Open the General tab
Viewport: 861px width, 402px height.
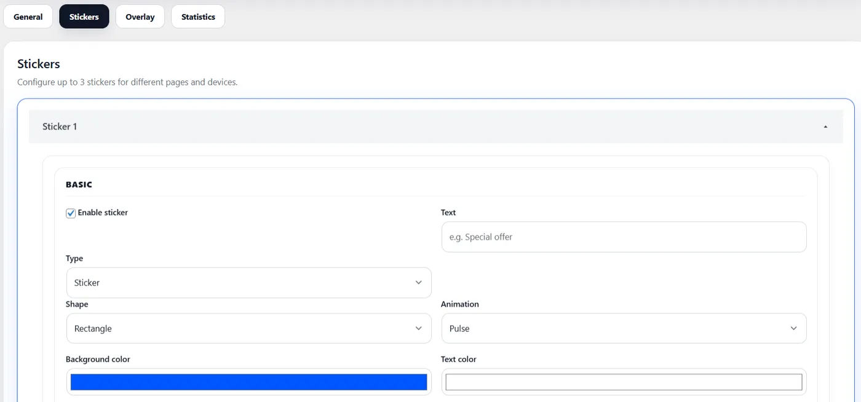pos(28,17)
